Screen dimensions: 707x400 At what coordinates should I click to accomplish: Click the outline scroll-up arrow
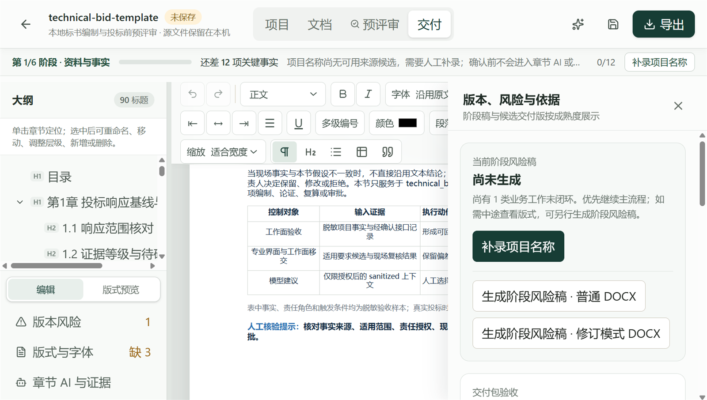coord(162,160)
